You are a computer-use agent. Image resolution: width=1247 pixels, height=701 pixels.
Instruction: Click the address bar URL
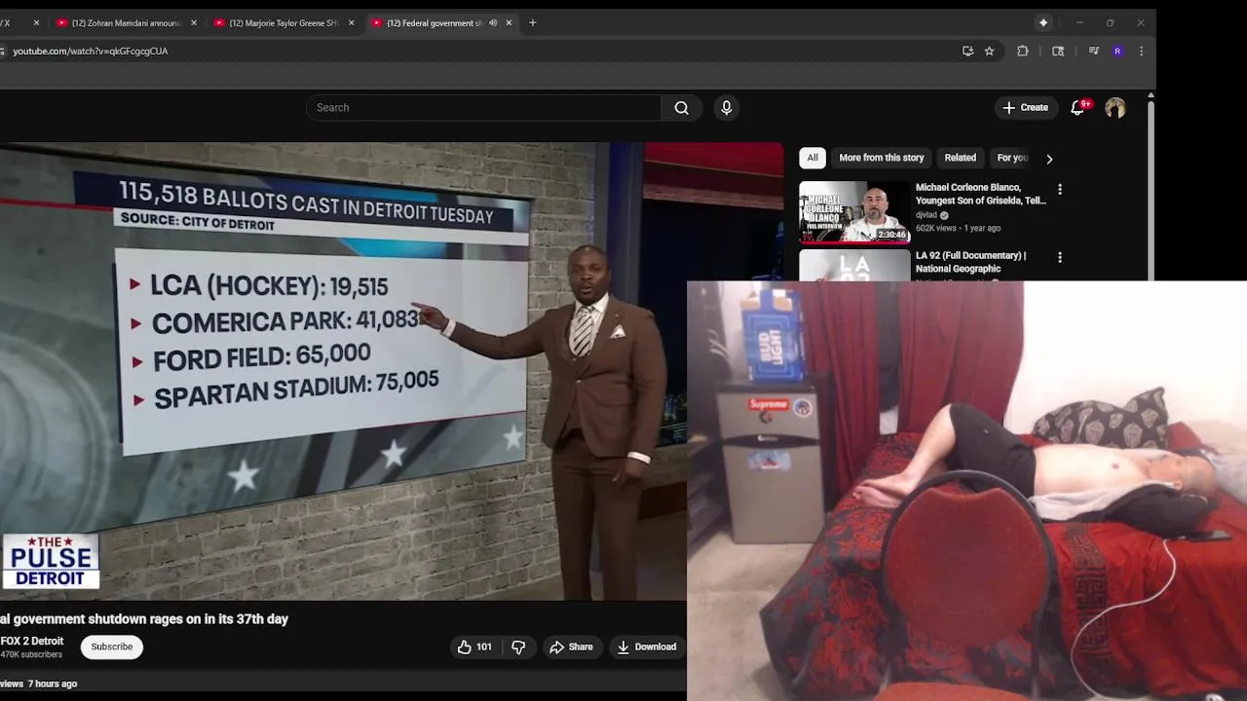click(x=91, y=51)
